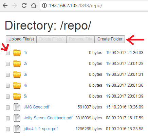Click the folder icon for 5/
Screen dimensions: 148x137
pos(17,96)
